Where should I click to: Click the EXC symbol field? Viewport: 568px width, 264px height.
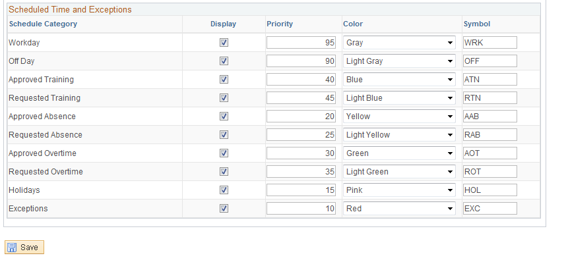[x=489, y=209]
